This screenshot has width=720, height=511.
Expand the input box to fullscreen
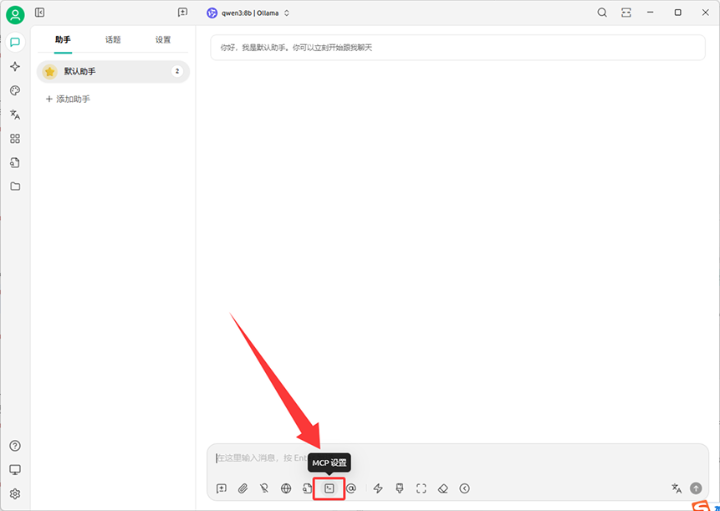(x=421, y=488)
